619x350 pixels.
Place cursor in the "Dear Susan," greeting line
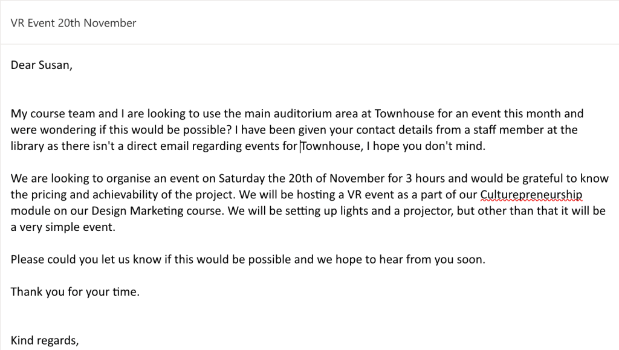pos(41,65)
